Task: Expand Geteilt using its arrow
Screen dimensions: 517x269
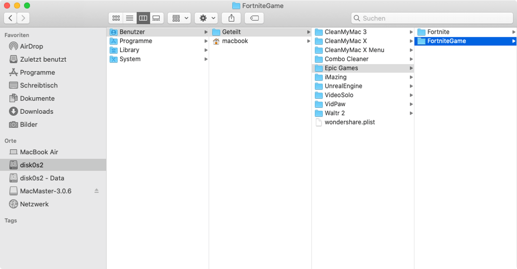Action: coord(308,32)
